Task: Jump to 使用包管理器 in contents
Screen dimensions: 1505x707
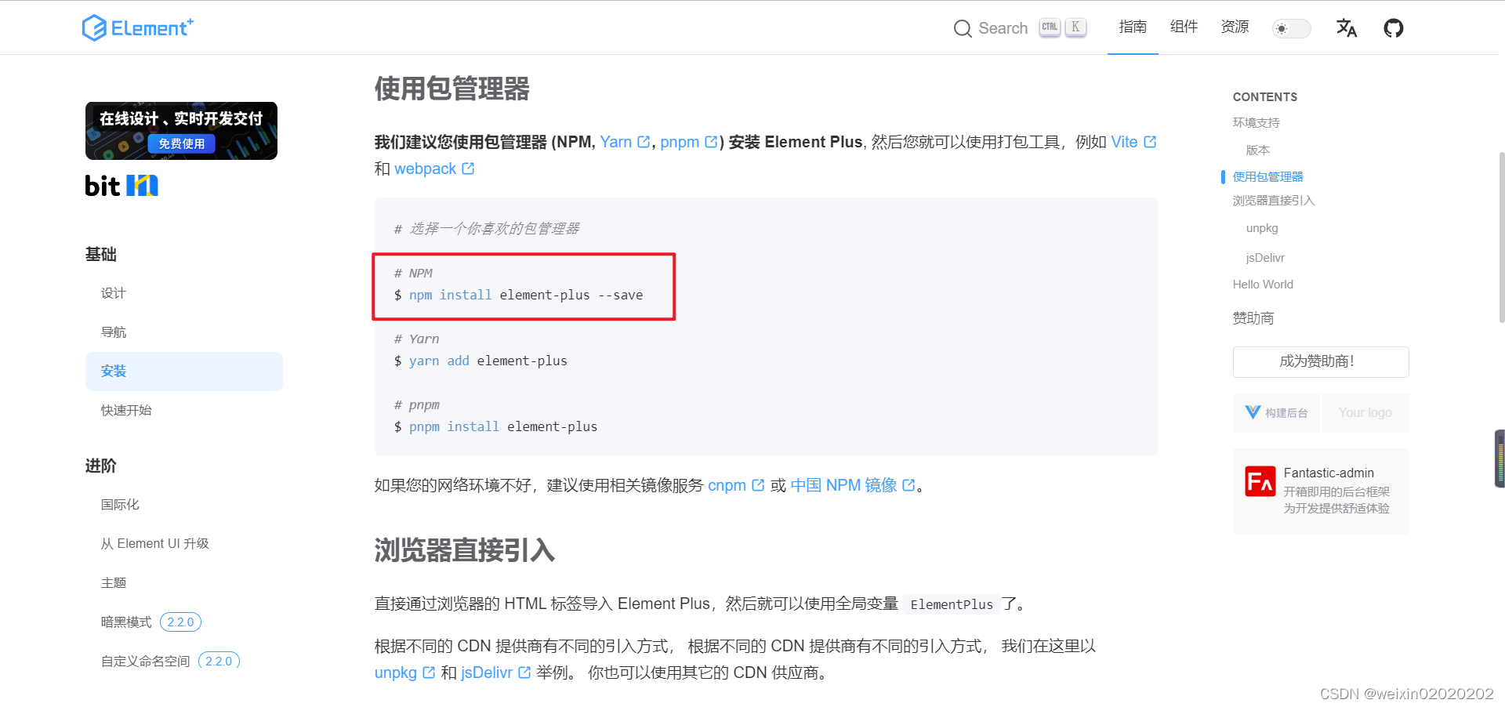Action: [x=1267, y=176]
